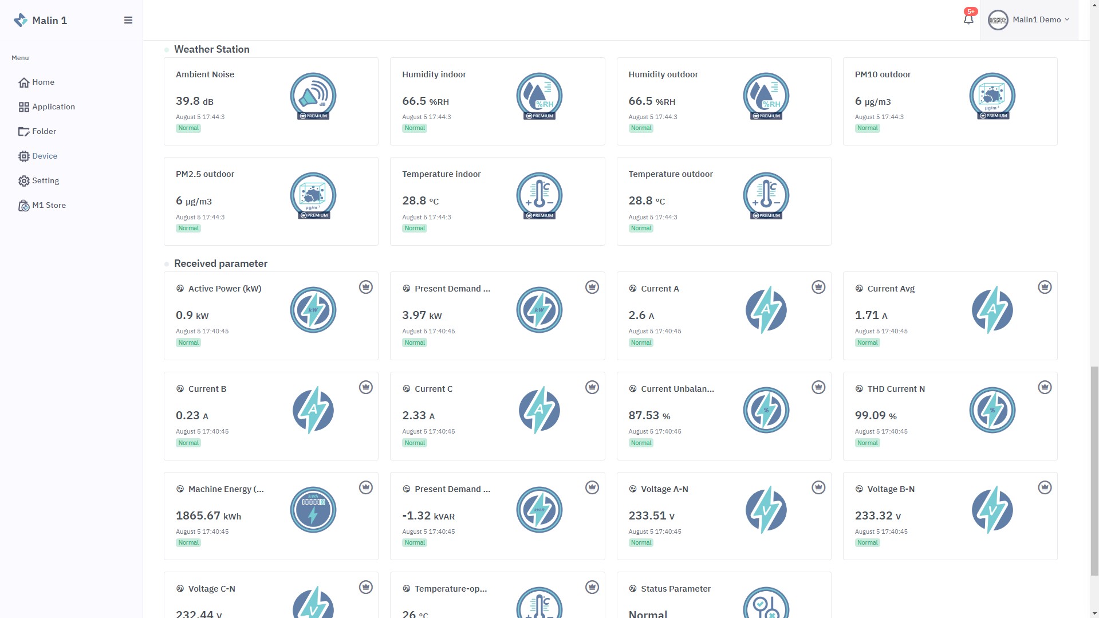Click crown badge on Active Power card

[365, 287]
